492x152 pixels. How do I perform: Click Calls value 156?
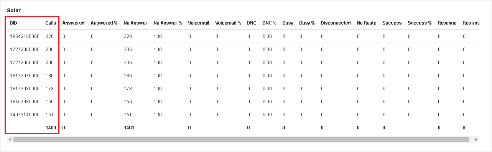pos(49,102)
